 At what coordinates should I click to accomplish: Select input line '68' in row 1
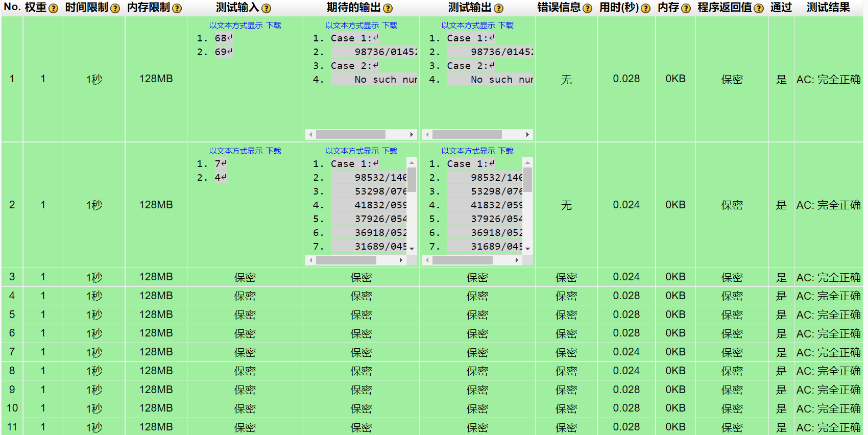(223, 38)
